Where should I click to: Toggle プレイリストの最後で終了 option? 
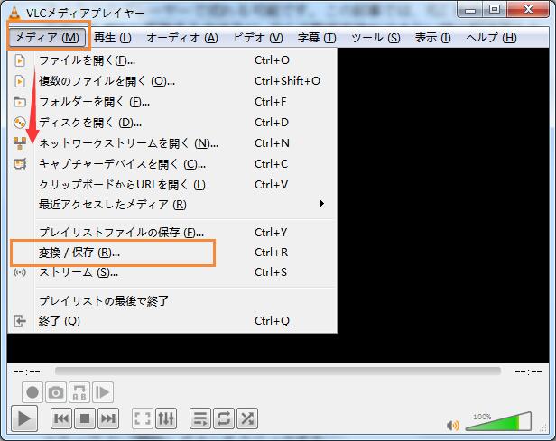point(172,300)
